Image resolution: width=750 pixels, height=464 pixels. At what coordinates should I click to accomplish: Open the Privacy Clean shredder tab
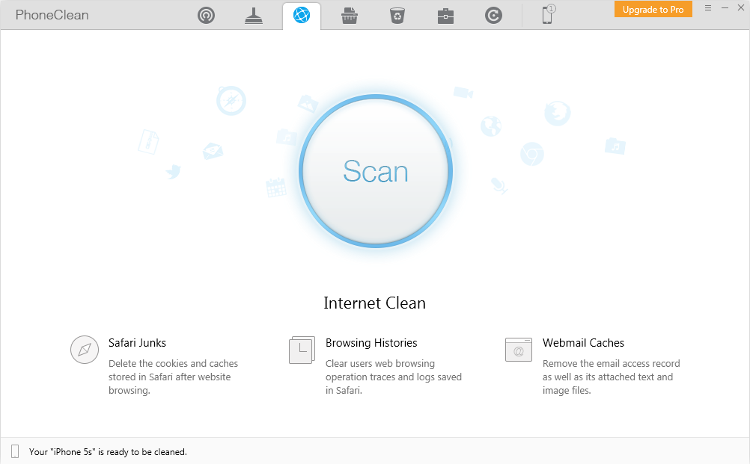point(350,15)
